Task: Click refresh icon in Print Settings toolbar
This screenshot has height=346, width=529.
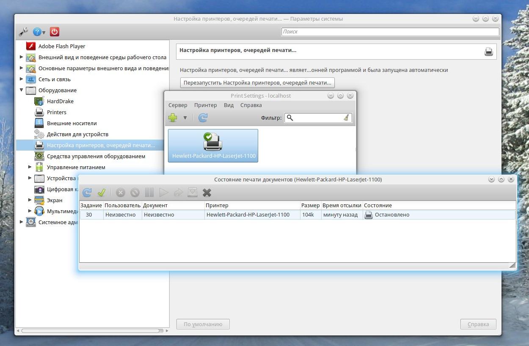Action: (x=203, y=118)
